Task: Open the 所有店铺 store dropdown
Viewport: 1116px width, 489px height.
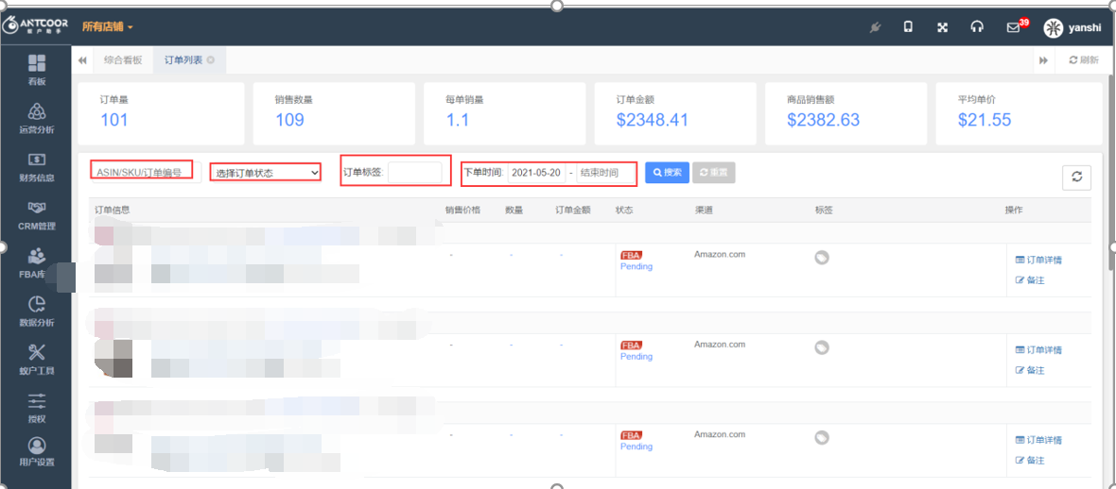Action: pos(108,27)
